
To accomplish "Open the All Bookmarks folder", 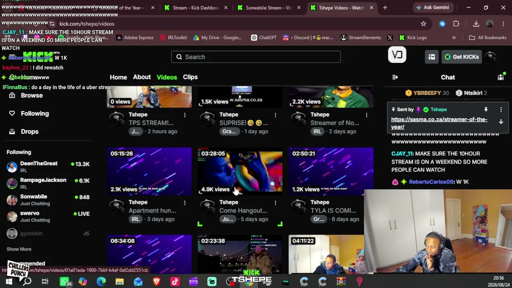I will (488, 38).
